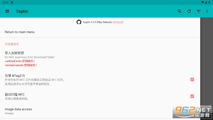Toggle the 自动扫描 NFC checkbox
This screenshot has width=213, height=120.
point(192,96)
